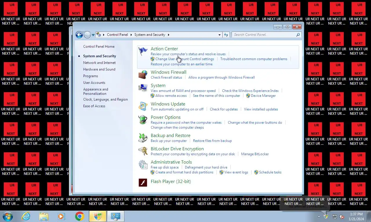Click the forward navigation arrow button

point(87,35)
